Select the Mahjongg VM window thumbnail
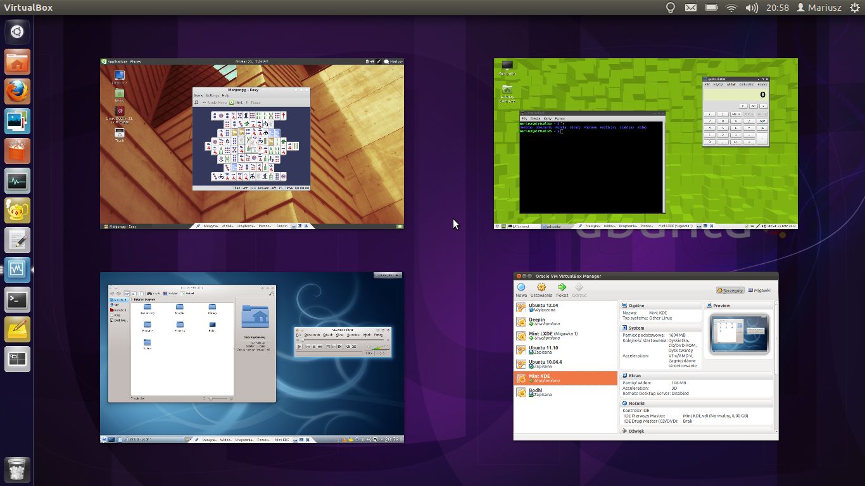The image size is (865, 486). pos(252,144)
